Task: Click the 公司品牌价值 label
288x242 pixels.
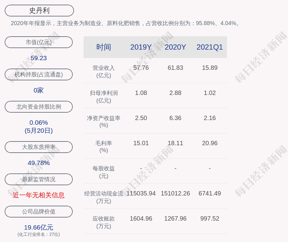Action: (39, 212)
